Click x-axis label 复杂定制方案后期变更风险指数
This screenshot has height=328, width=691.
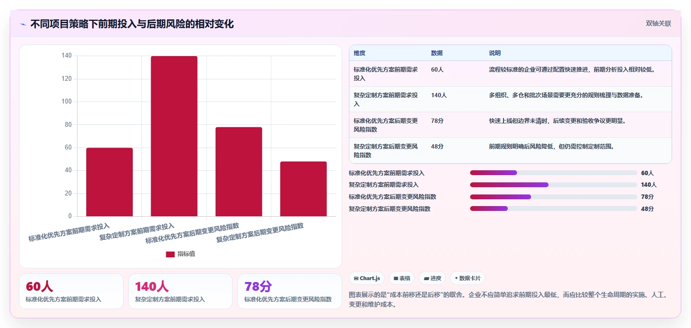pyautogui.click(x=260, y=233)
